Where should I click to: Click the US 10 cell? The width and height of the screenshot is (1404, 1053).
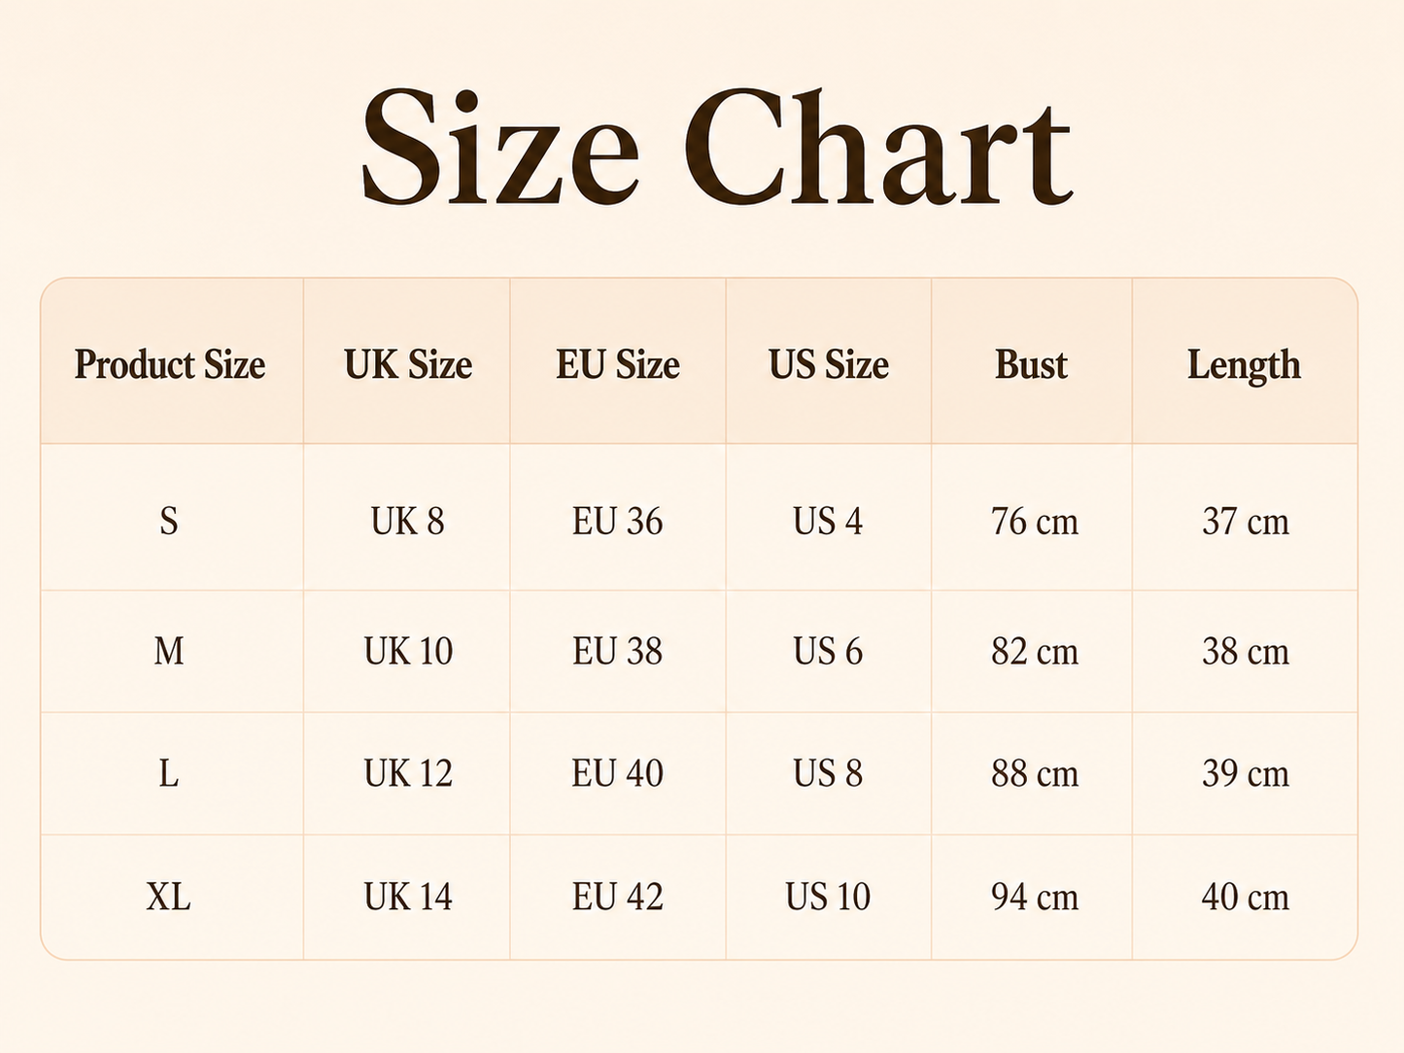coord(828,896)
